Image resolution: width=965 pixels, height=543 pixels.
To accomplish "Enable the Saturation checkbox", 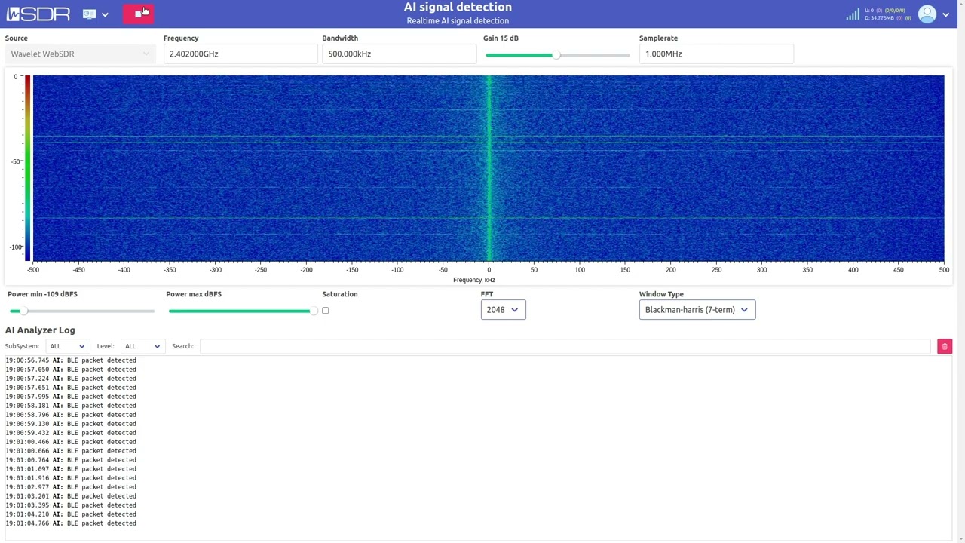I will pos(325,310).
